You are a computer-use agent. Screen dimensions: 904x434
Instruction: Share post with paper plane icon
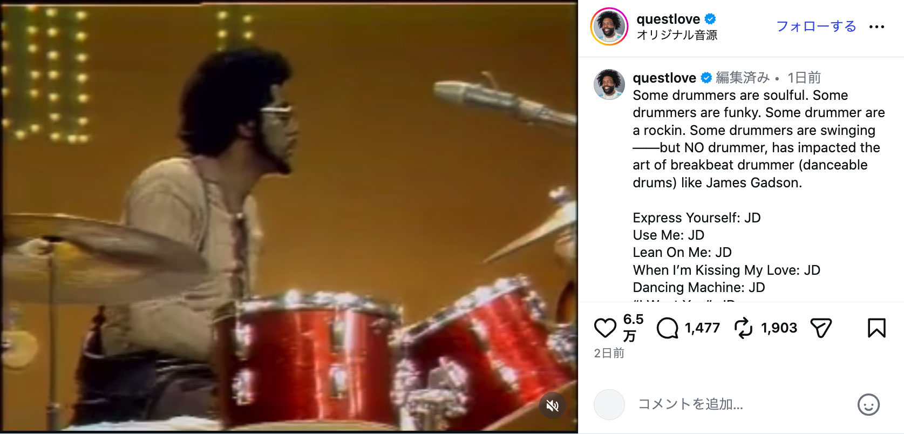pyautogui.click(x=821, y=328)
